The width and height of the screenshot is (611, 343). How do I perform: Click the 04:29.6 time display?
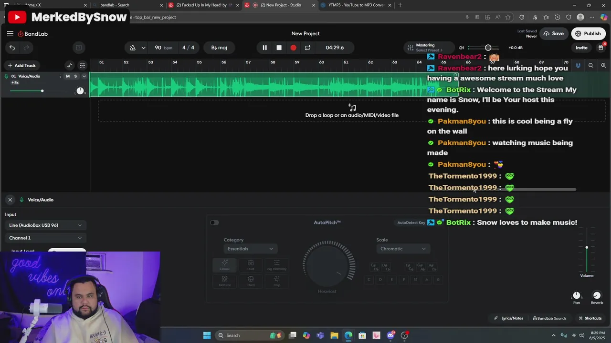pyautogui.click(x=335, y=48)
